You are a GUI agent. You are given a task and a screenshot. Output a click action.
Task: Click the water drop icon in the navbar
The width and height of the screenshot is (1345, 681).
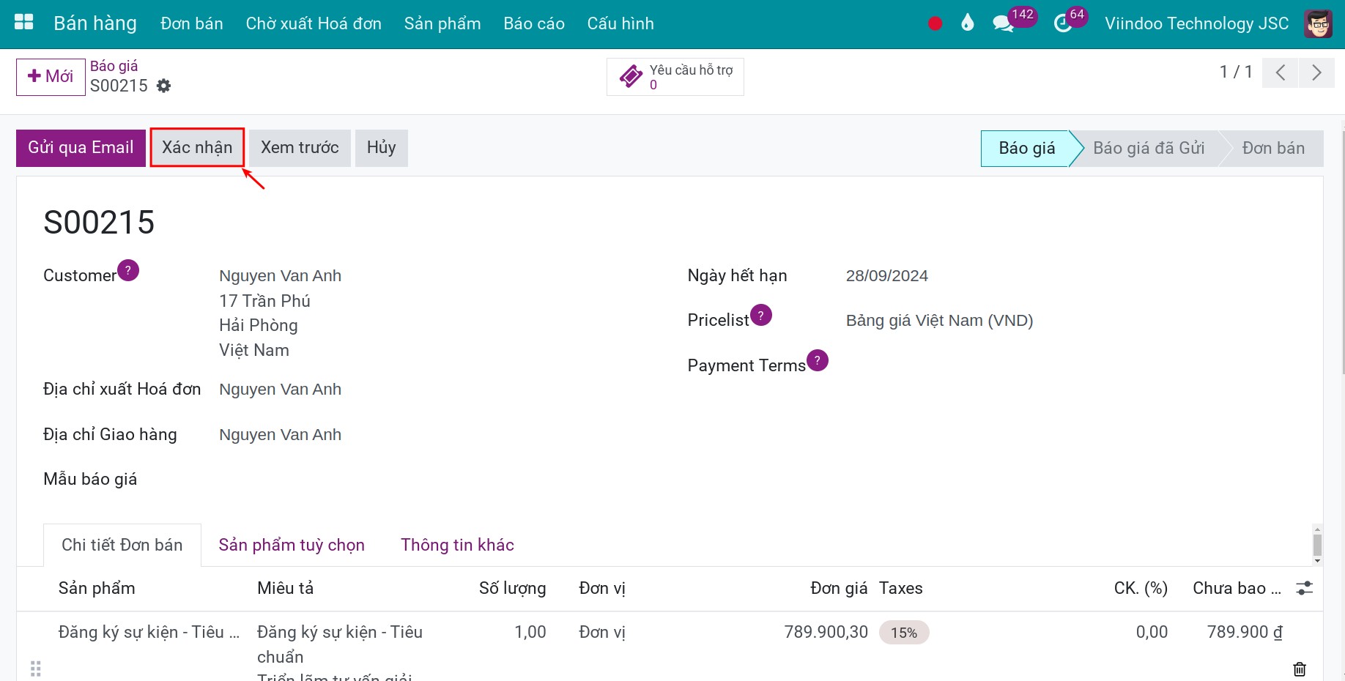pyautogui.click(x=968, y=23)
